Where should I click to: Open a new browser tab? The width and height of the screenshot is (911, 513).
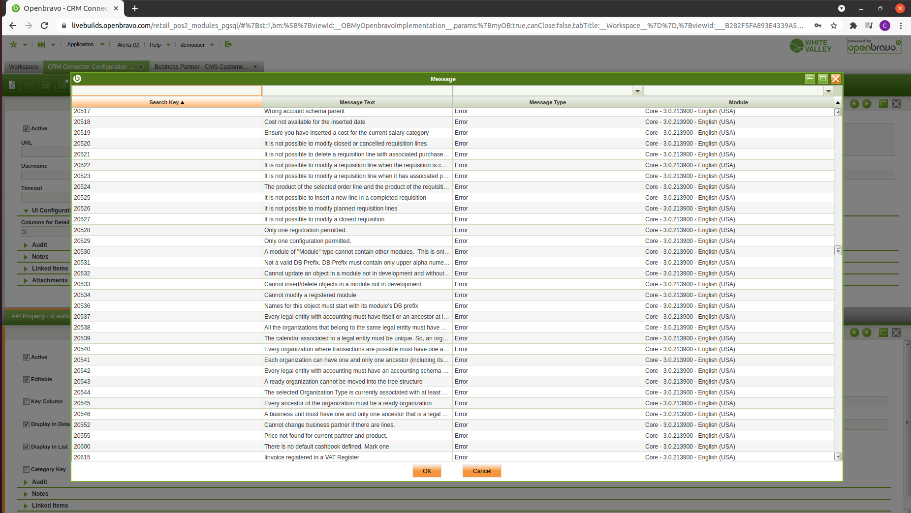[135, 8]
